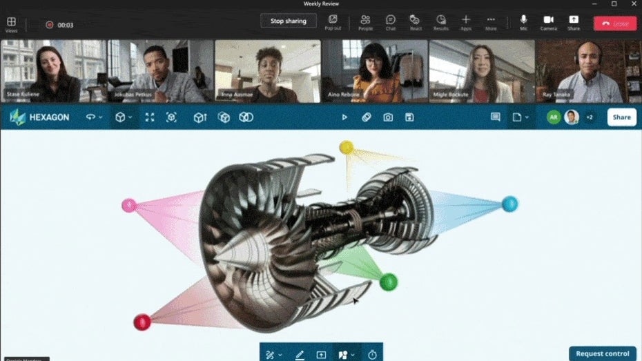The height and width of the screenshot is (361, 642).
Task: Open the comments icon in Hexagon toolbar
Action: (495, 117)
